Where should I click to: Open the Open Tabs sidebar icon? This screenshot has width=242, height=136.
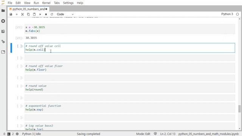(3, 52)
